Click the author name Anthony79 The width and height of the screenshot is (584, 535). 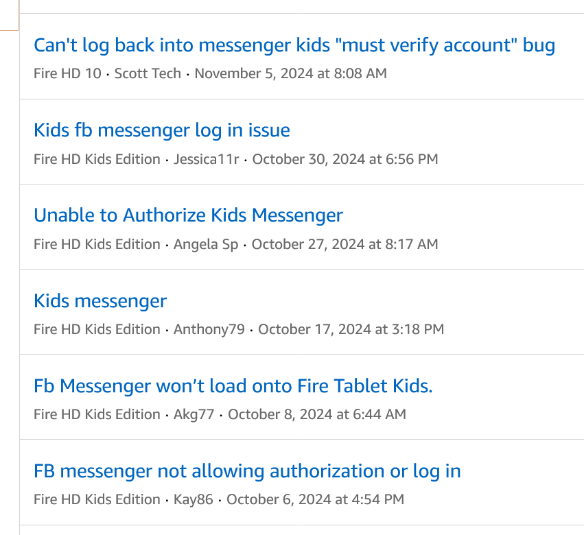tap(209, 329)
